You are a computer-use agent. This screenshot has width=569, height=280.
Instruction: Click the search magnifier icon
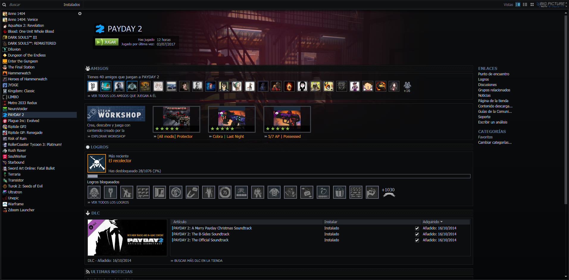4,5
